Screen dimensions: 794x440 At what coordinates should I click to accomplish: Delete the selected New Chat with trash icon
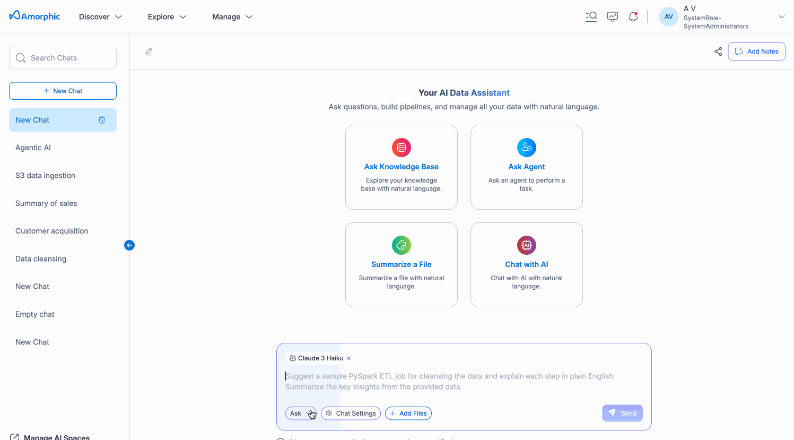click(102, 120)
